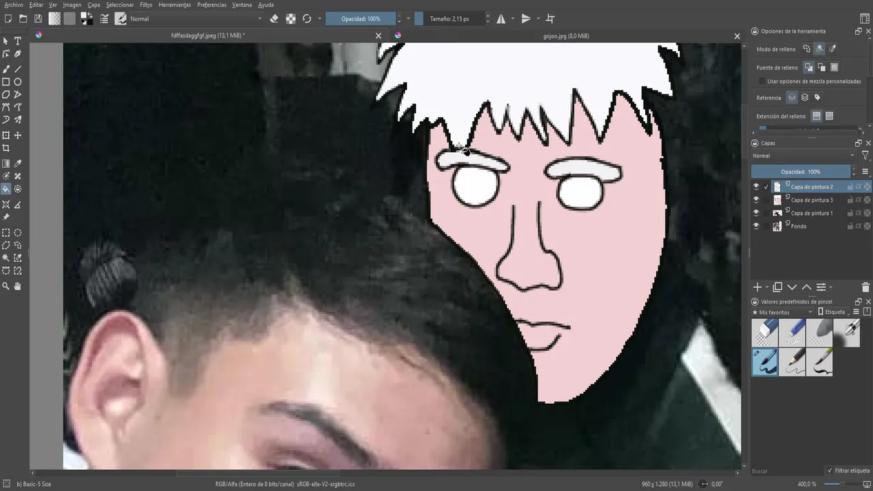Open the Capa menu

(93, 5)
